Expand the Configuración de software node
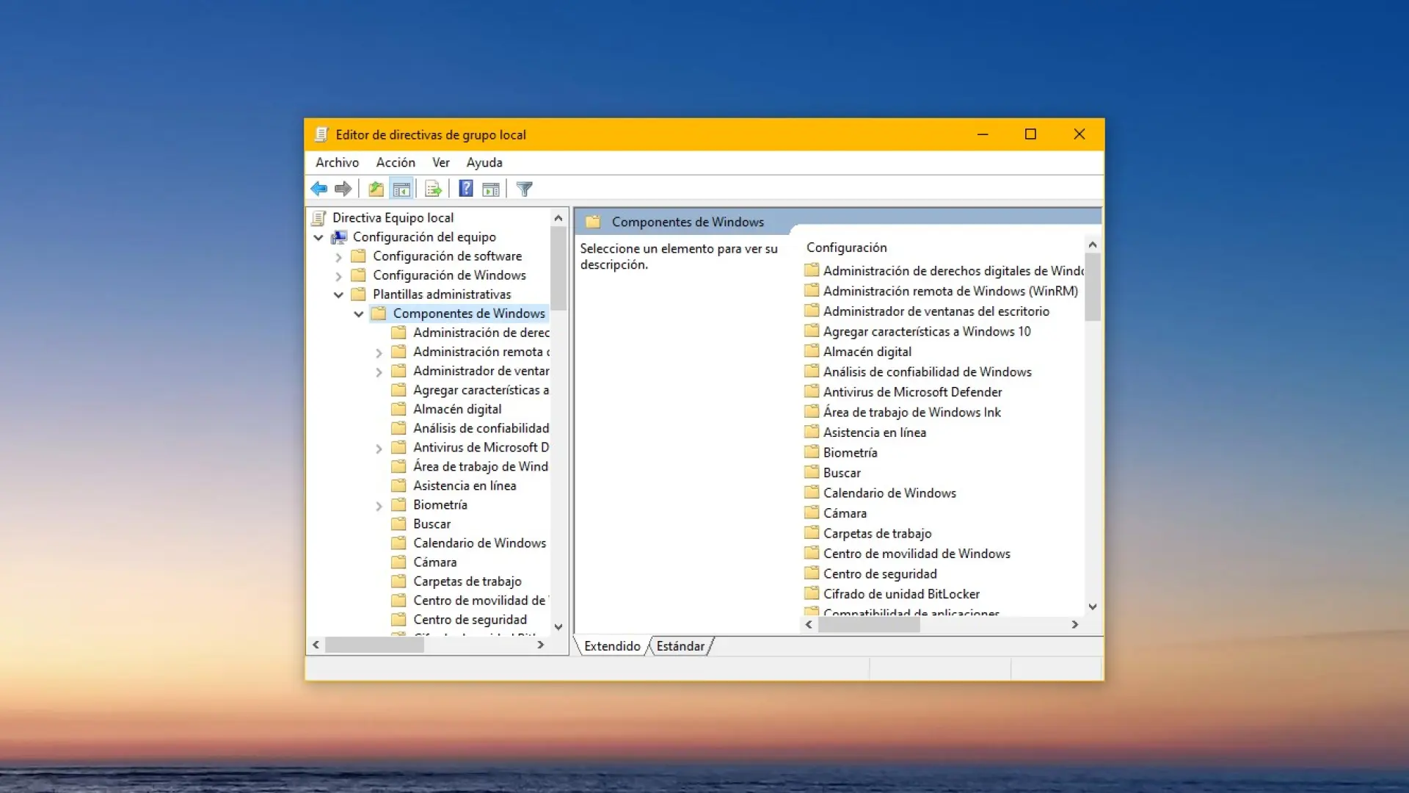Image resolution: width=1409 pixels, height=793 pixels. [338, 257]
